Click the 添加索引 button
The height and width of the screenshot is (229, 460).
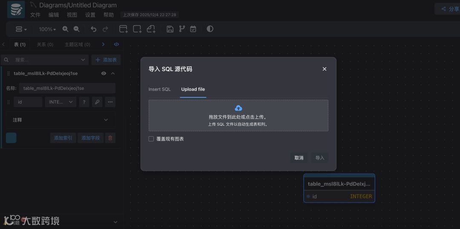(63, 138)
